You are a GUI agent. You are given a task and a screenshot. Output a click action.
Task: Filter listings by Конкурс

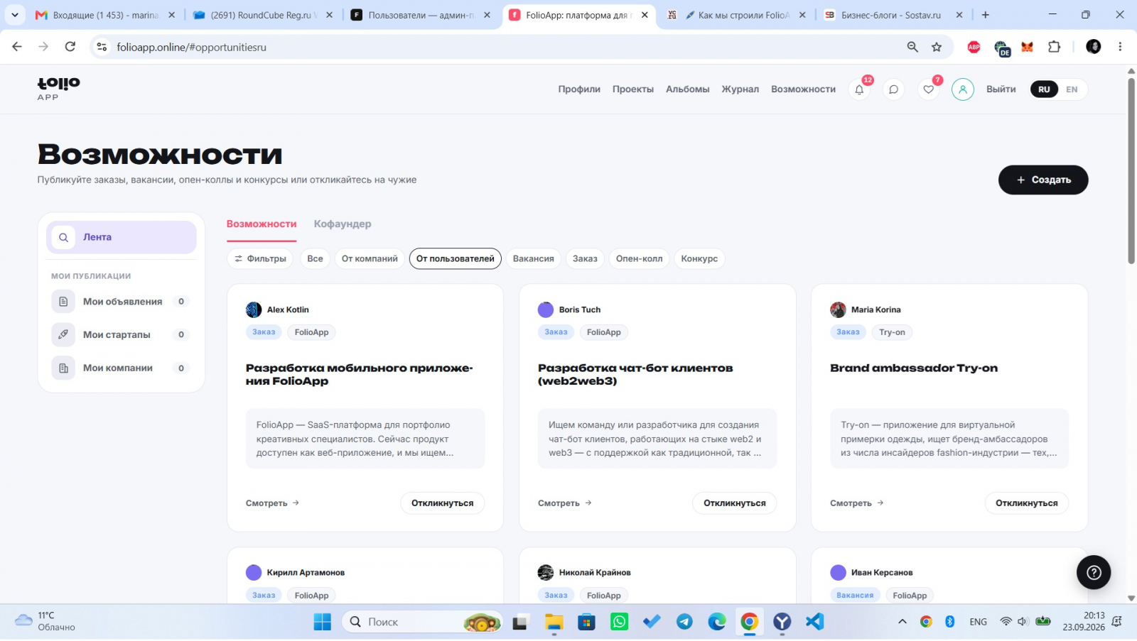699,259
